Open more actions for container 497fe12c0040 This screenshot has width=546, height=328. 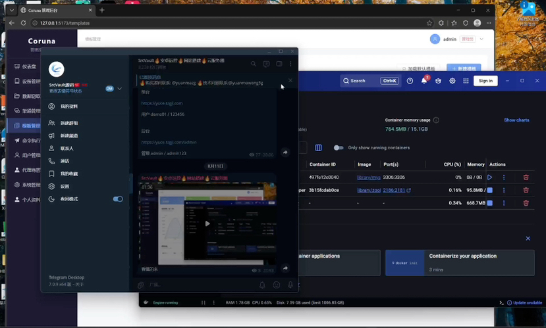coord(503,177)
